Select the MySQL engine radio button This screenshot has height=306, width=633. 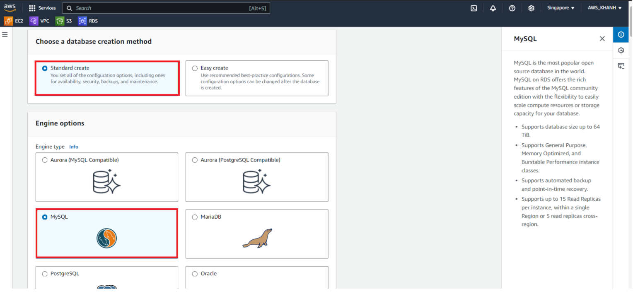(x=45, y=217)
